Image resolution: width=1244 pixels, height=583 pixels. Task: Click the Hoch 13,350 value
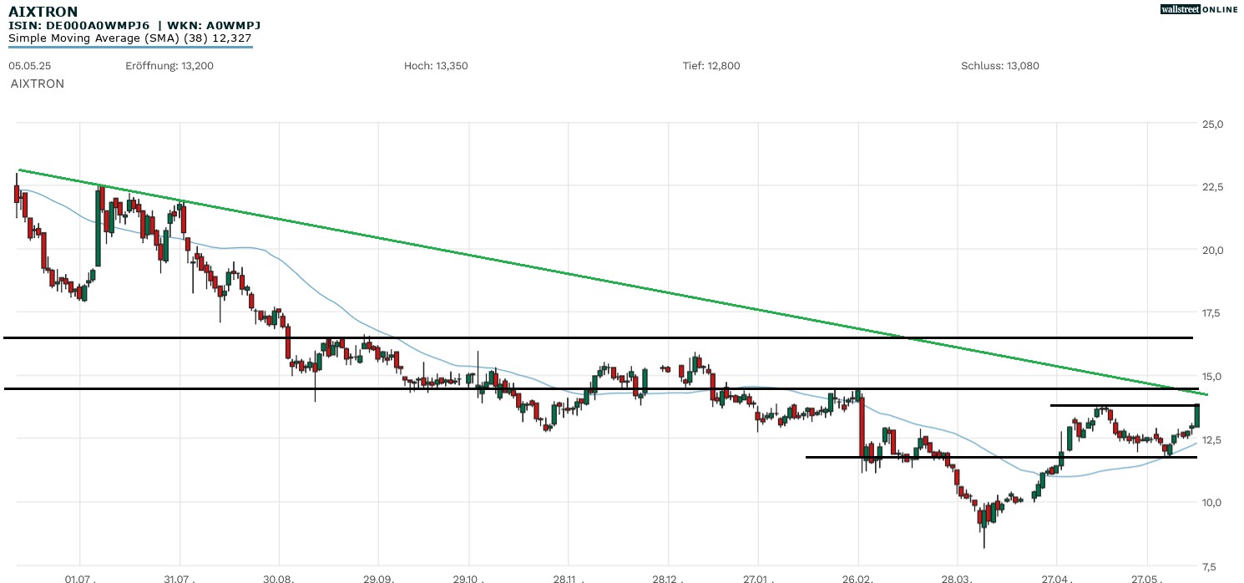coord(436,65)
